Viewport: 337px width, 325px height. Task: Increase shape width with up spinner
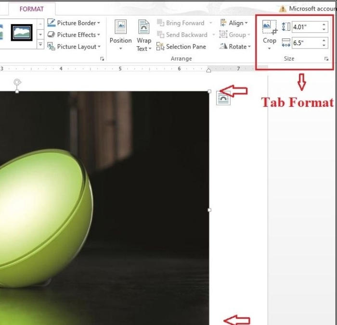[324, 40]
